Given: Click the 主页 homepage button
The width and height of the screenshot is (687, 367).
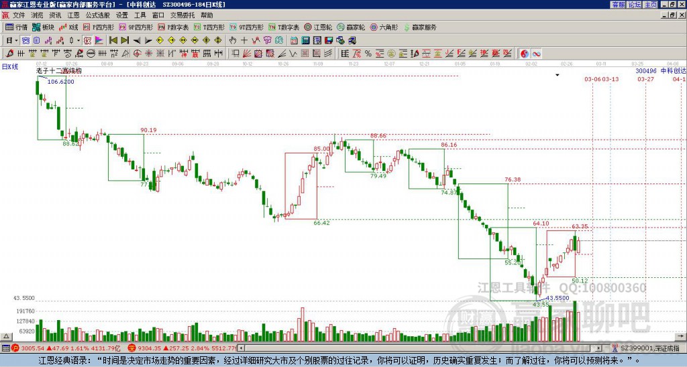Looking at the screenshot, I should 651,5.
